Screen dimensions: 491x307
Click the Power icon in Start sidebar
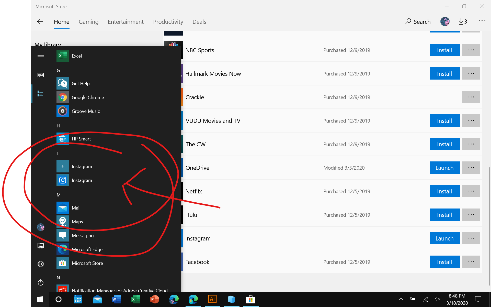pos(41,282)
